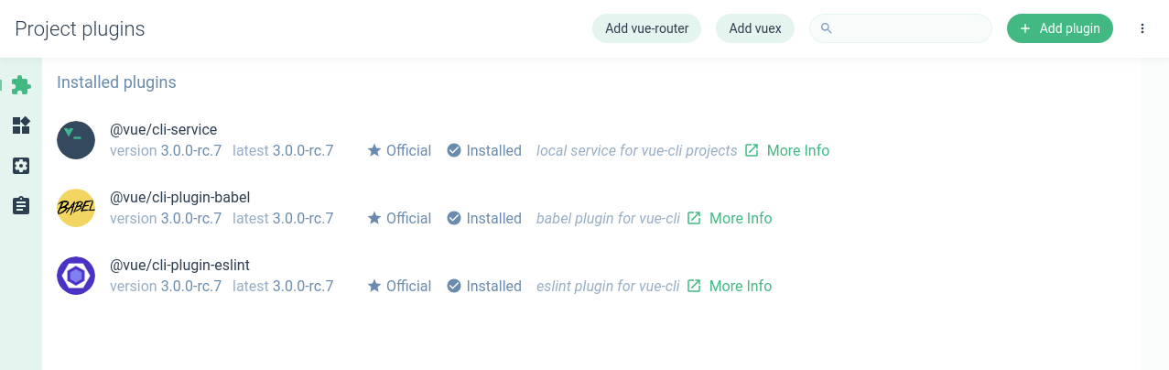The height and width of the screenshot is (370, 1169).
Task: Click the Project plugins page title
Action: click(x=80, y=29)
